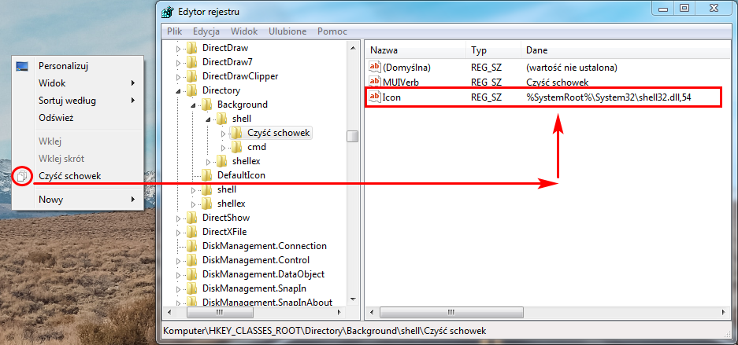Click the values pane horizontal scrollbar thumb
The width and height of the screenshot is (738, 345).
point(451,313)
